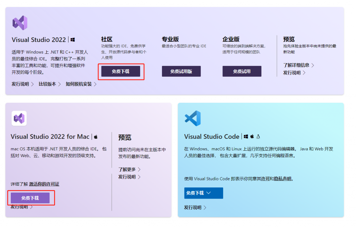356x227 pixels.
Task: Open the 激活你的许可证 link
Action: click(44, 184)
